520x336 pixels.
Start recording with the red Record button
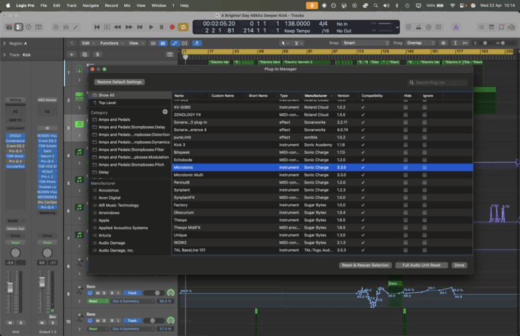coord(172,27)
